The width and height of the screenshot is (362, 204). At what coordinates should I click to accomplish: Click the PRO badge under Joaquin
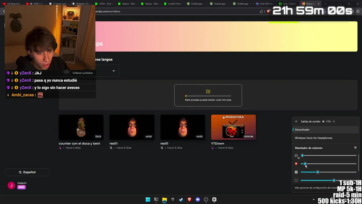tap(21, 187)
